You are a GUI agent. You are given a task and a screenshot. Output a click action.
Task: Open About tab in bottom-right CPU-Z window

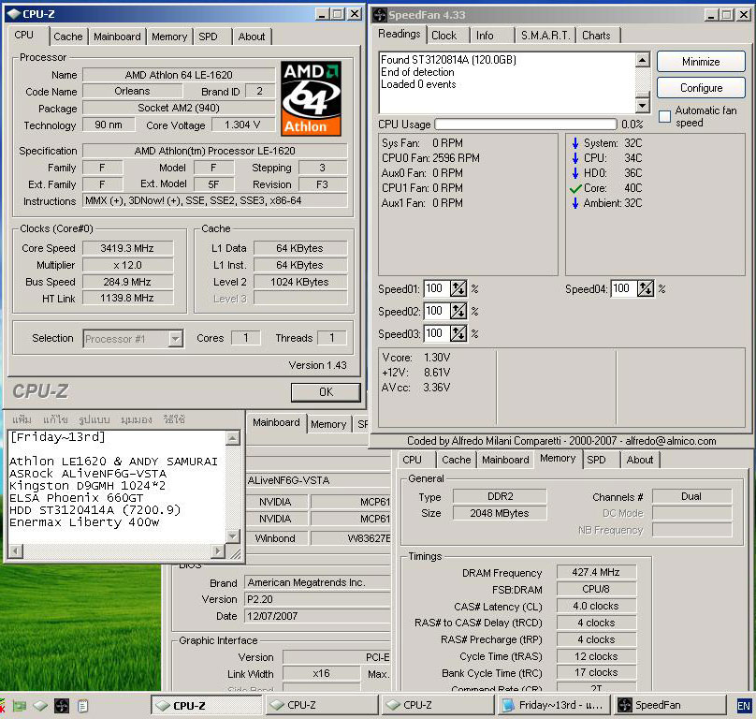click(x=640, y=460)
